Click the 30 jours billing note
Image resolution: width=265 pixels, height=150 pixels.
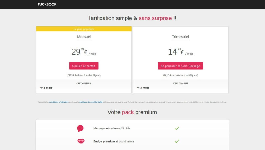tap(84, 75)
